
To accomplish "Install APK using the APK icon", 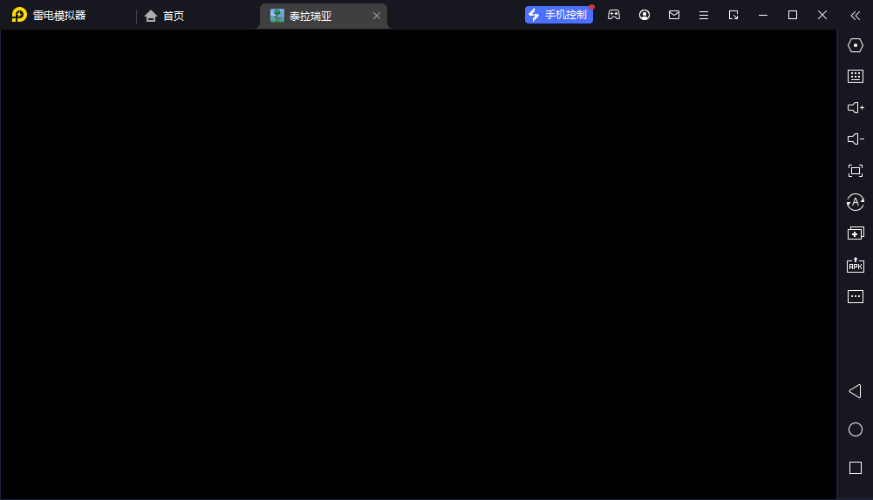I will 856,266.
